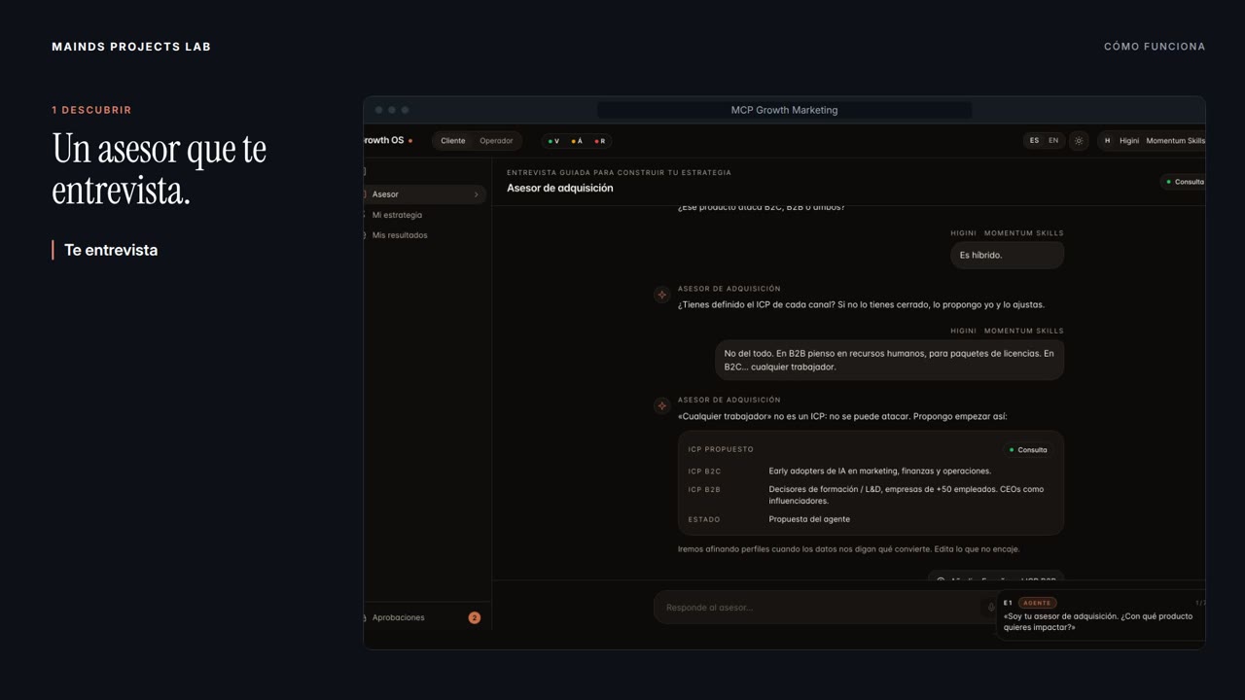Set language to ES
Image resolution: width=1245 pixels, height=700 pixels.
tap(1034, 141)
